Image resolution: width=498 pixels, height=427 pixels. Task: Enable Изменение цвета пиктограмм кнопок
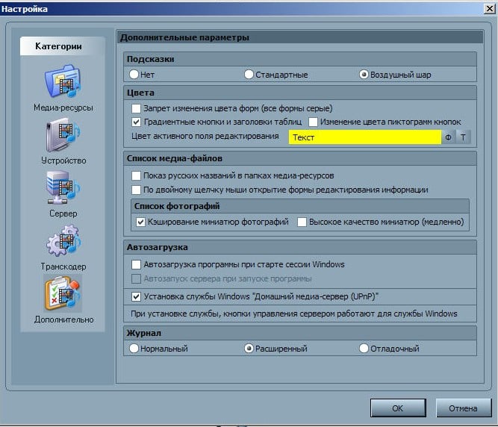313,122
